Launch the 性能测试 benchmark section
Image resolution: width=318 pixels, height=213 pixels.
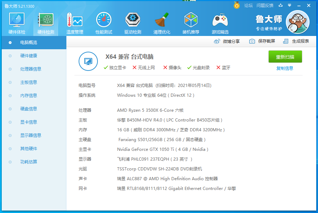(104, 23)
